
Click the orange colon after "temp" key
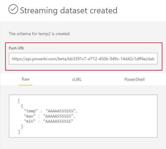[41, 111]
